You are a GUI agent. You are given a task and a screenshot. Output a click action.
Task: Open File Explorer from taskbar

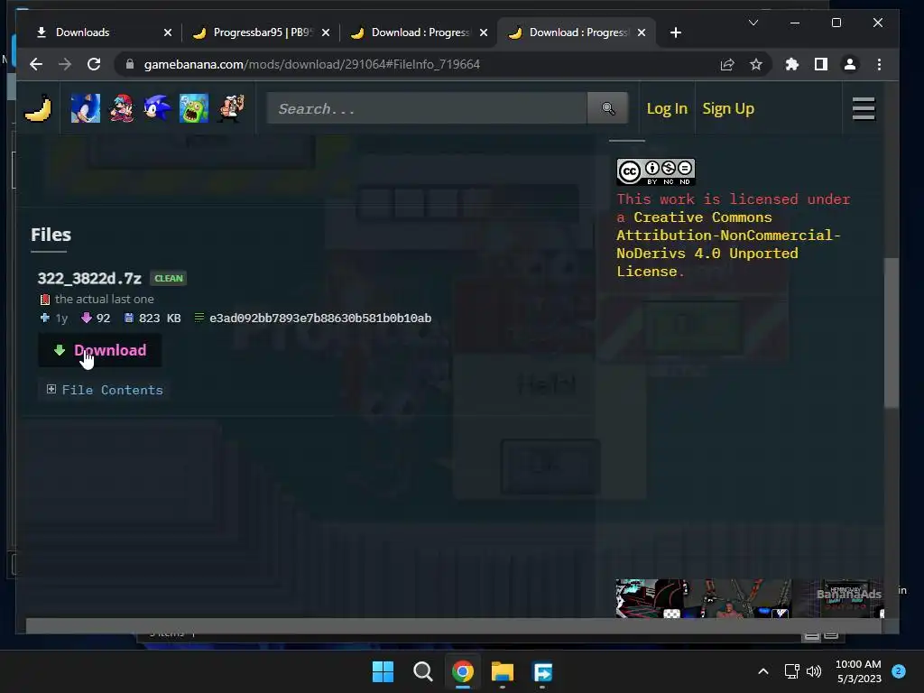click(x=502, y=671)
